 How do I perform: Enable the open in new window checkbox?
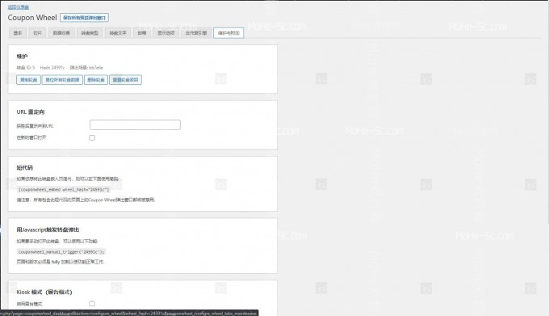click(x=92, y=137)
